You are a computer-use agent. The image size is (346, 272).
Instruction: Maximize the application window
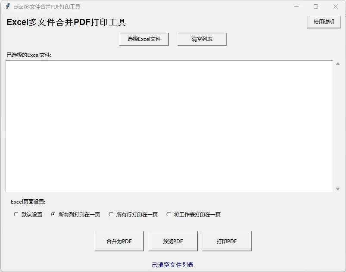coord(316,6)
